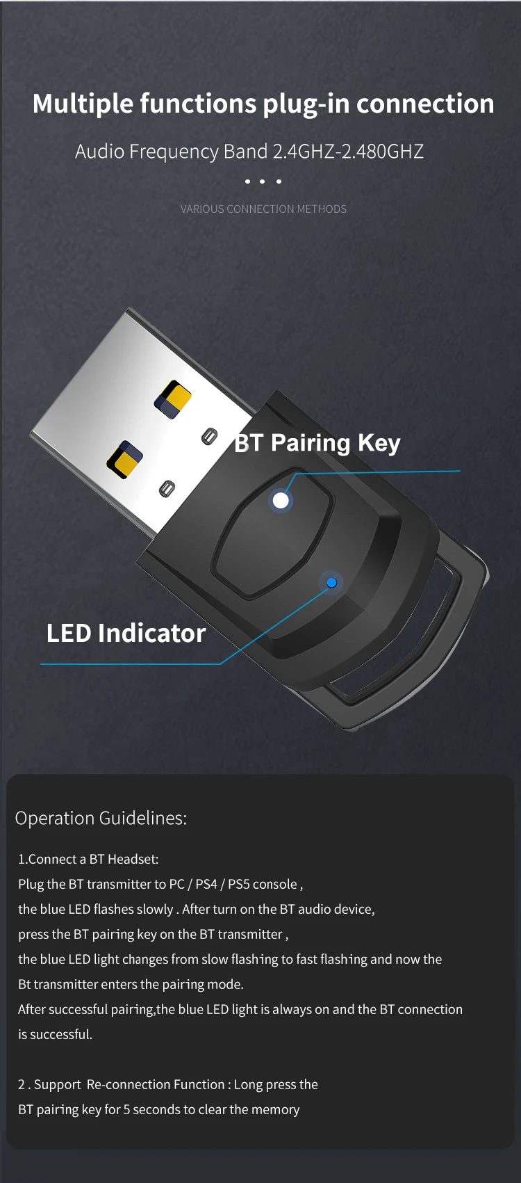521x1183 pixels.
Task: Click the "VARIOUS CONNECTION METHODS" caption
Action: click(x=263, y=209)
